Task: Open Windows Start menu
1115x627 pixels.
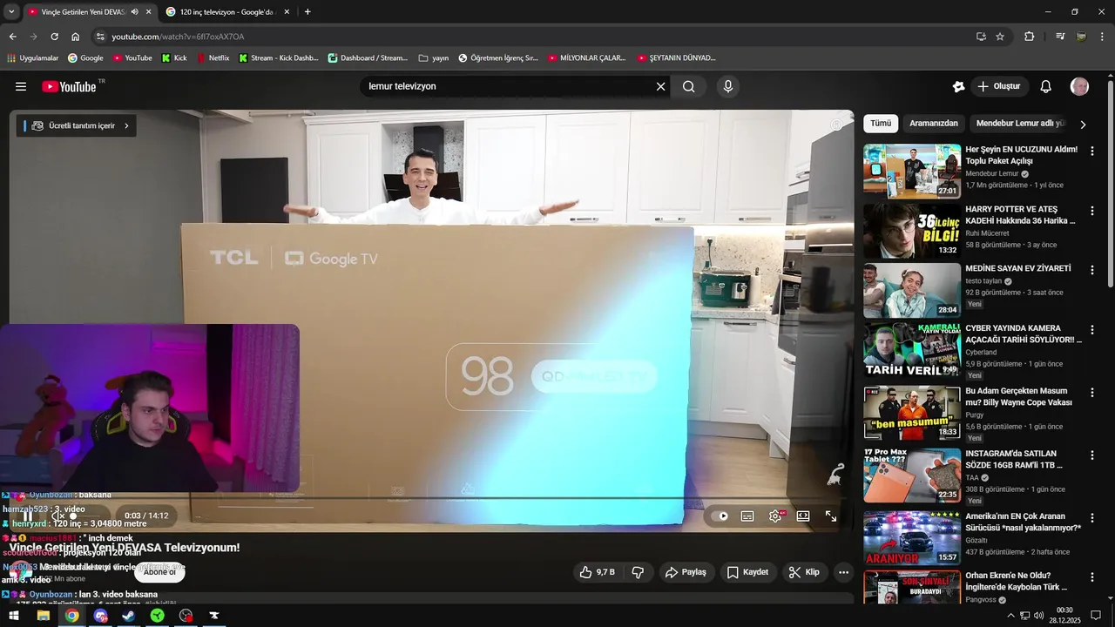Action: pos(14,616)
